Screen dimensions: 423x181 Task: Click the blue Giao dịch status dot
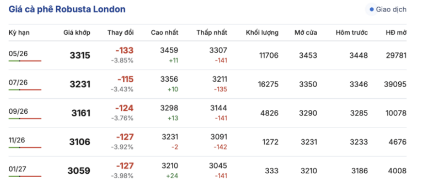pyautogui.click(x=372, y=10)
